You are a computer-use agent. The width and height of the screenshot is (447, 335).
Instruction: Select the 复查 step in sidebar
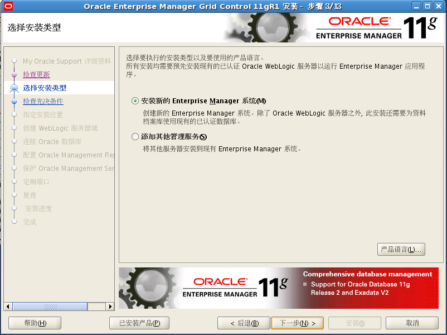[x=30, y=195]
